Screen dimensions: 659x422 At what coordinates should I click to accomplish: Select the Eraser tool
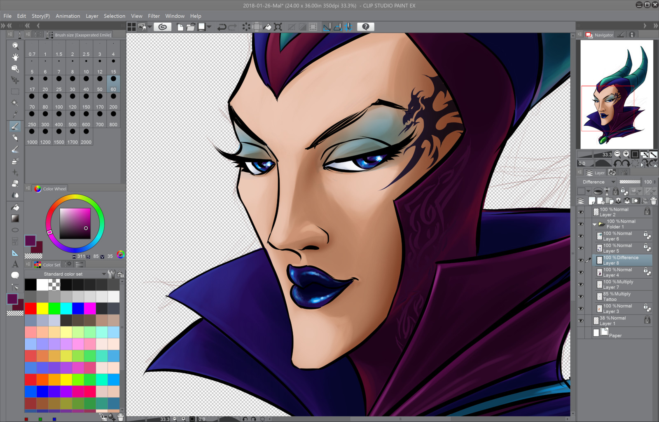click(x=15, y=184)
